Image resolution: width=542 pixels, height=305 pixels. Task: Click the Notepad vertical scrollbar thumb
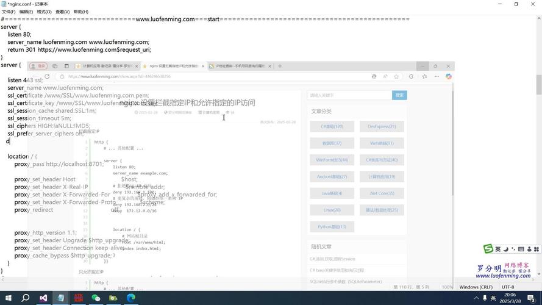(539, 85)
